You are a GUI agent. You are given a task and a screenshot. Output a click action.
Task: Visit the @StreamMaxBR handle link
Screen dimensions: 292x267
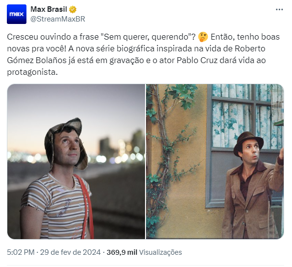click(58, 19)
